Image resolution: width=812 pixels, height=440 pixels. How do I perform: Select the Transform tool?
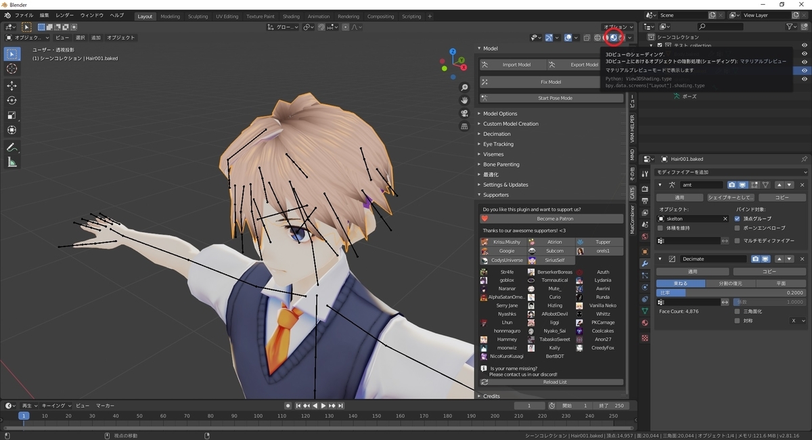click(12, 130)
